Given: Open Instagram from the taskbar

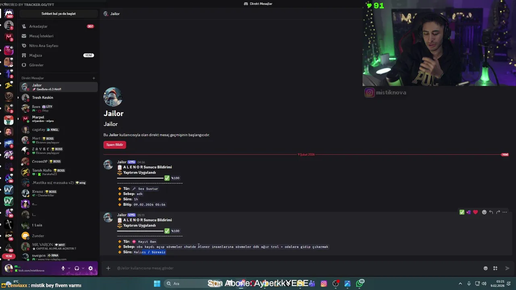Looking at the screenshot, I should (x=324, y=284).
